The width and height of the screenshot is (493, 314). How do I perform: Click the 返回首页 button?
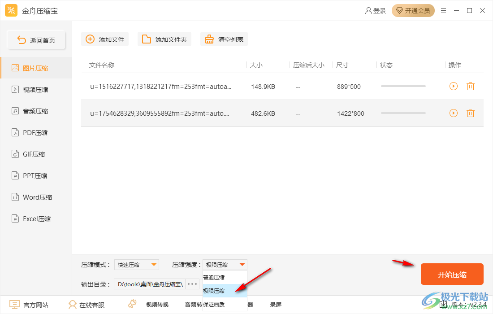(36, 40)
